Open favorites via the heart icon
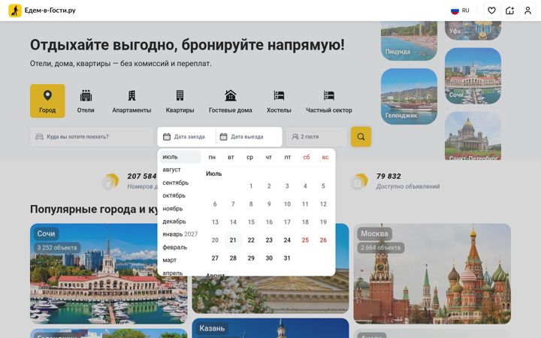The width and height of the screenshot is (541, 338). (x=491, y=11)
